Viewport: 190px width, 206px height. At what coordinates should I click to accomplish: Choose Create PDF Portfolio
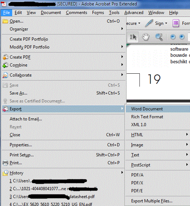point(63,39)
